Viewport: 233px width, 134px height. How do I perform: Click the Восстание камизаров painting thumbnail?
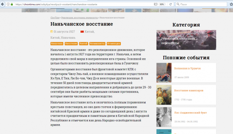164,95
